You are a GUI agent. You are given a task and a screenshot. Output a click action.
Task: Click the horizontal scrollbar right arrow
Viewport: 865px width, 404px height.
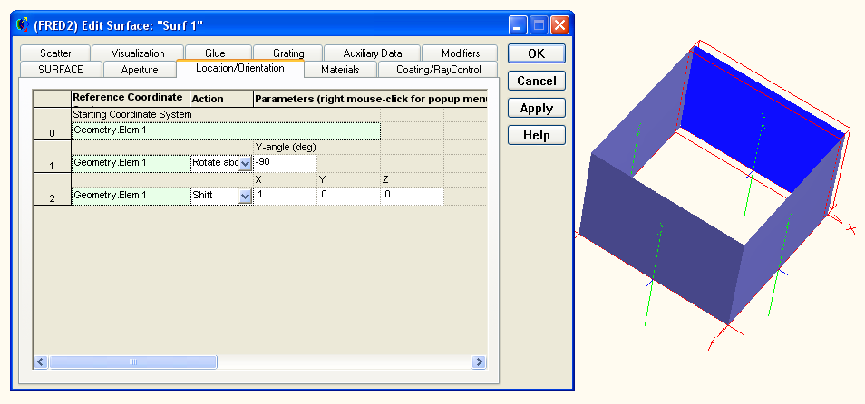click(x=479, y=362)
